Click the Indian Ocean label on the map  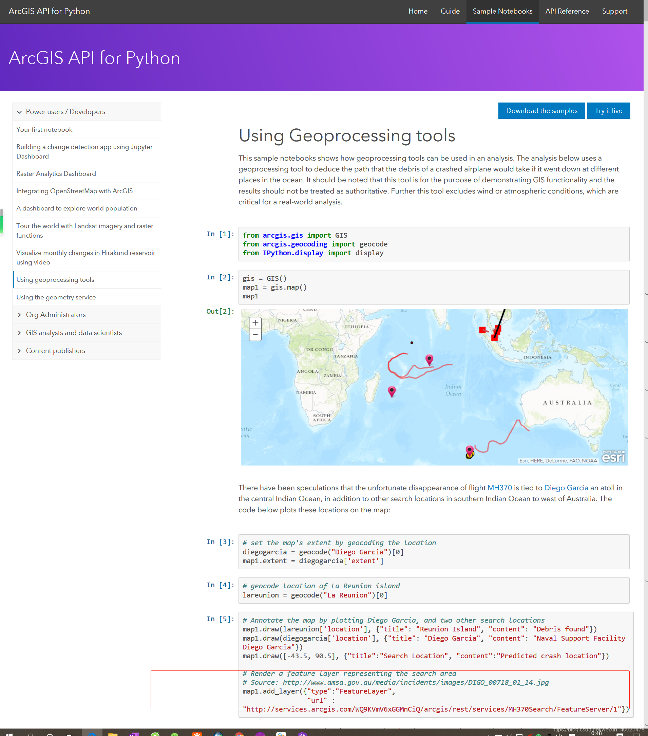(x=453, y=390)
